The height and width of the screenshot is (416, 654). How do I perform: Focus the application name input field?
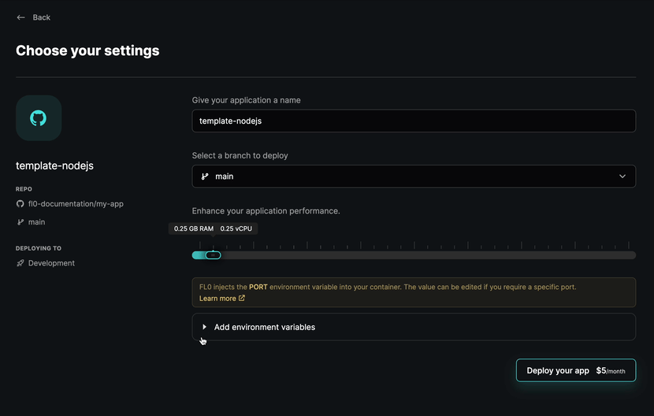(414, 121)
